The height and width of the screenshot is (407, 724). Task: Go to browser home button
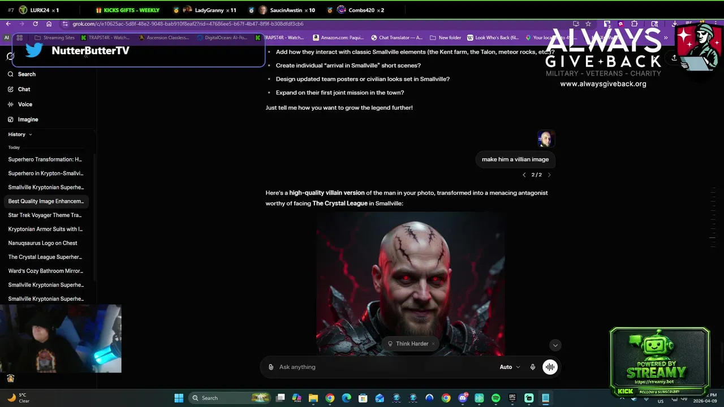coord(49,24)
